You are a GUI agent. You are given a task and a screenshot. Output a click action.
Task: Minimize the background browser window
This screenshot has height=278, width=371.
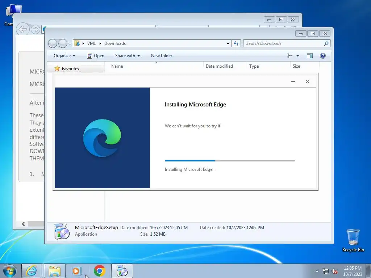[269, 20]
